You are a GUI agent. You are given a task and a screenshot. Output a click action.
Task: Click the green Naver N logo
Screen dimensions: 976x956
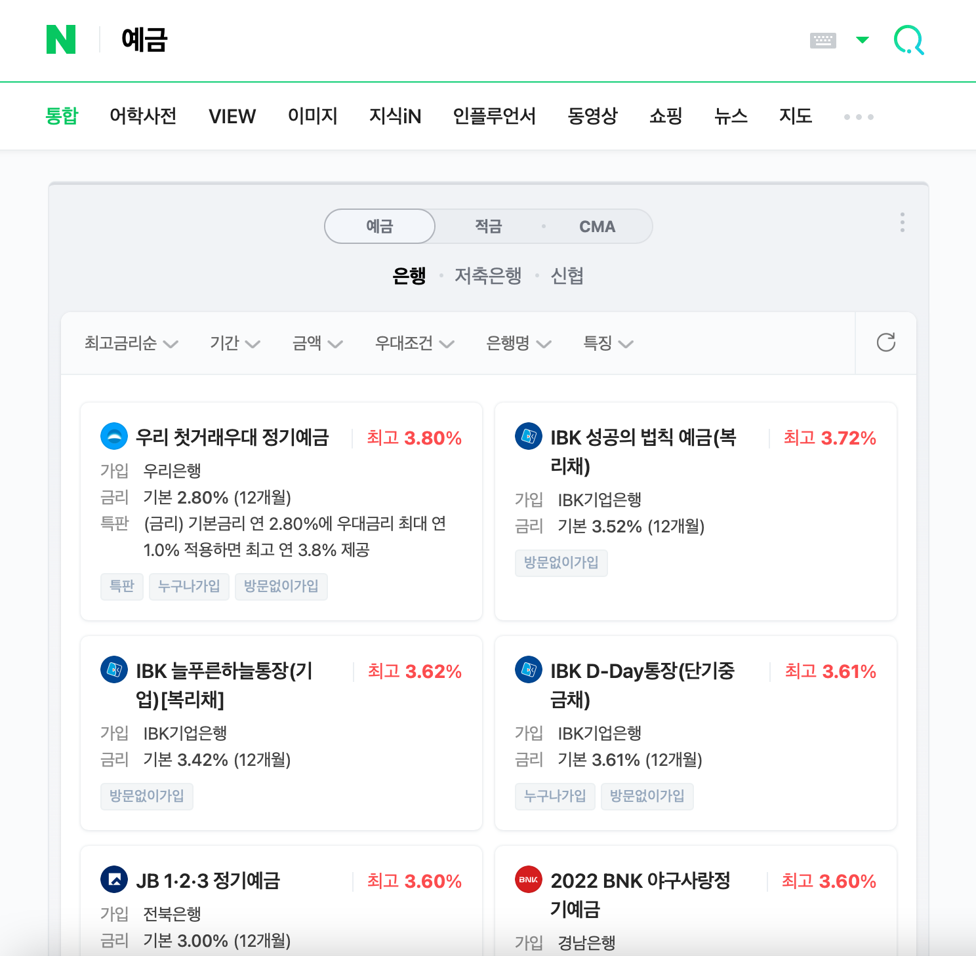click(61, 39)
